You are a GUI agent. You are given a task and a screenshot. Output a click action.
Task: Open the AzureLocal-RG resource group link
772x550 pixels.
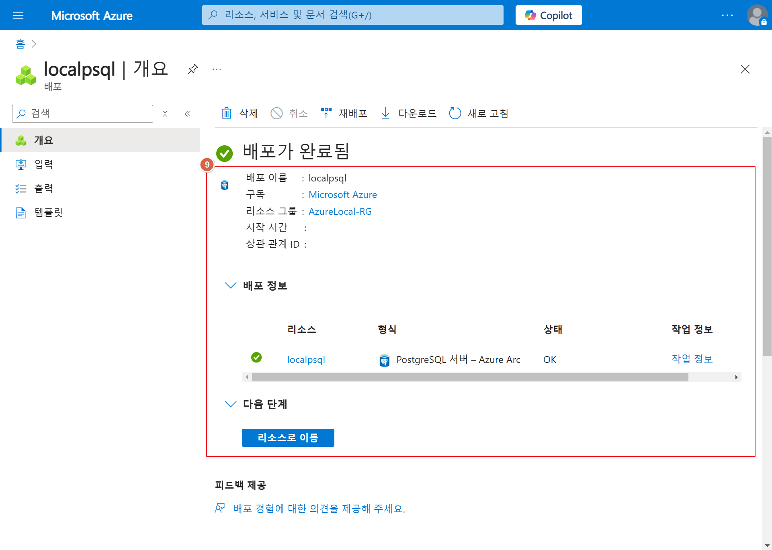coord(340,212)
